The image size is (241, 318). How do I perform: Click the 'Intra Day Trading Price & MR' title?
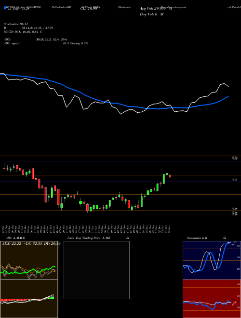[89, 238]
